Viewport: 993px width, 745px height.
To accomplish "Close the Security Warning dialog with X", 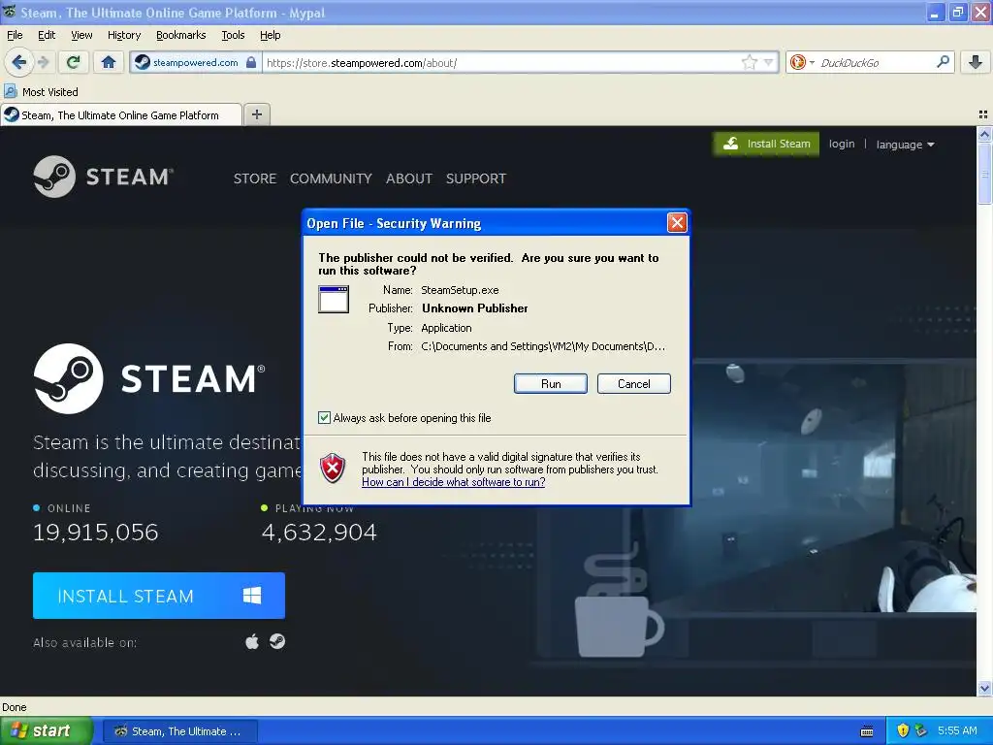I will pyautogui.click(x=677, y=222).
